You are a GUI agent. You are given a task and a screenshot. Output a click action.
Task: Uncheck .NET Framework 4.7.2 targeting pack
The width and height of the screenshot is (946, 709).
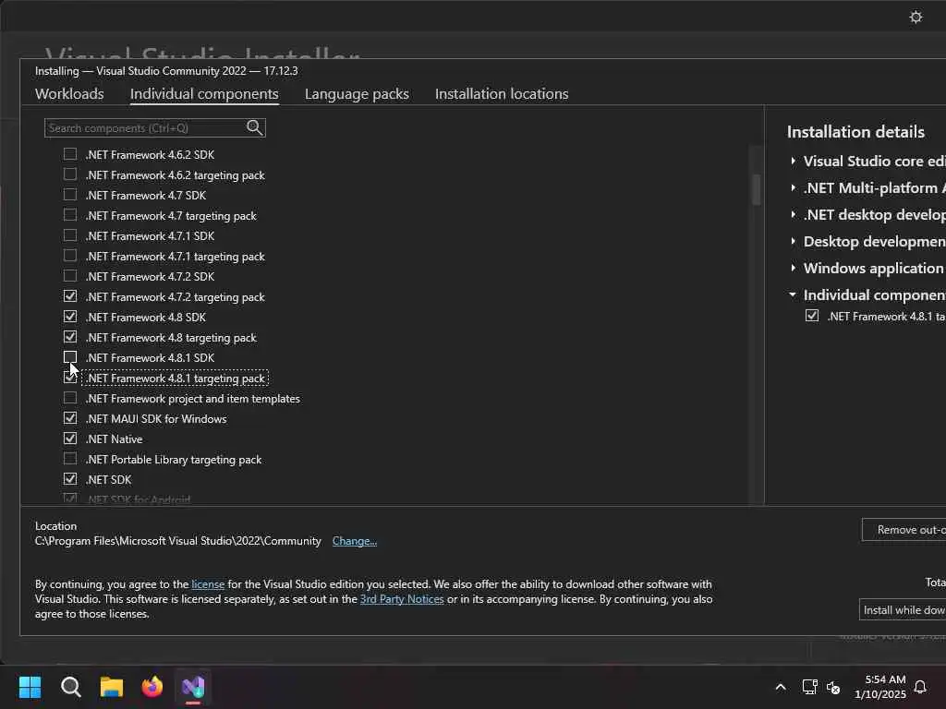pos(70,296)
